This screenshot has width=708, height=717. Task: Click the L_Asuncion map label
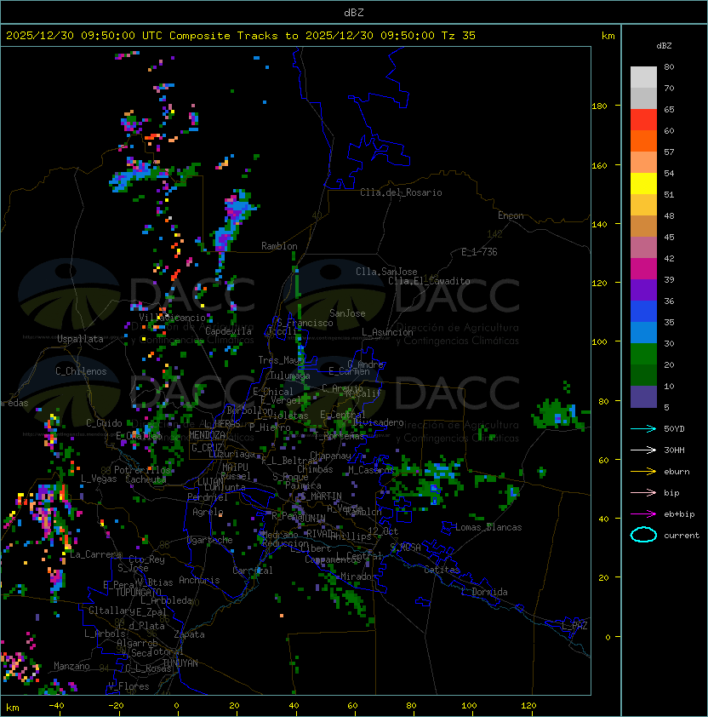[x=387, y=331]
